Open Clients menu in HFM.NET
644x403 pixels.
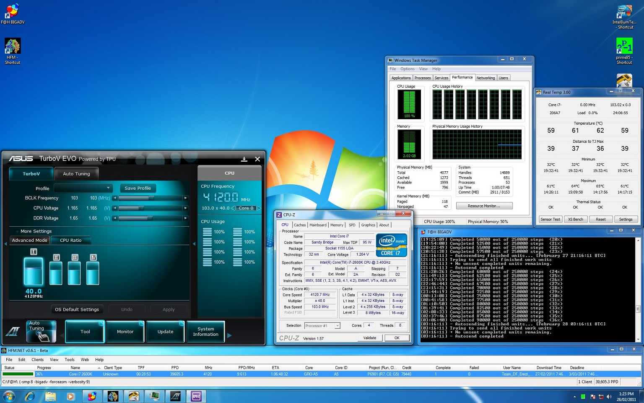(37, 360)
